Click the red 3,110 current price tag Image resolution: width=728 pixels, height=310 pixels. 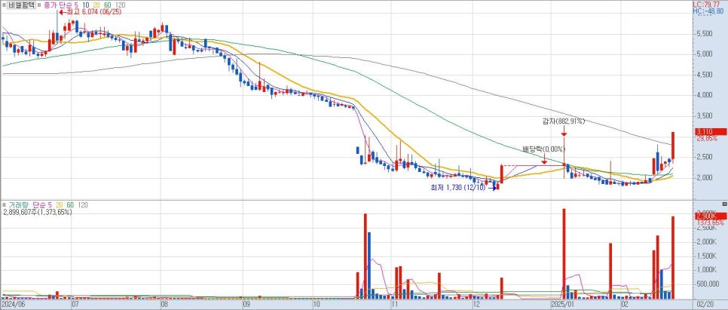point(710,132)
